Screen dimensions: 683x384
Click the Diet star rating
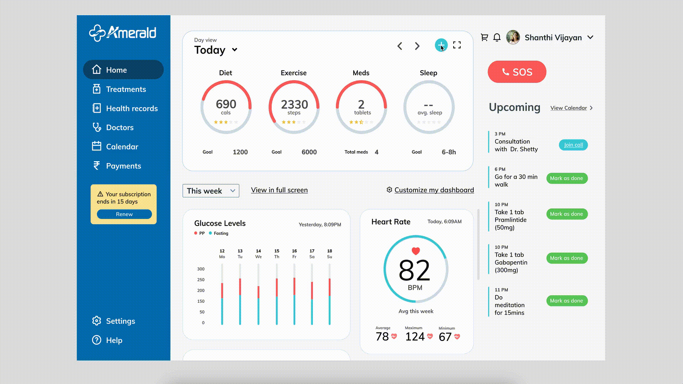click(x=226, y=122)
